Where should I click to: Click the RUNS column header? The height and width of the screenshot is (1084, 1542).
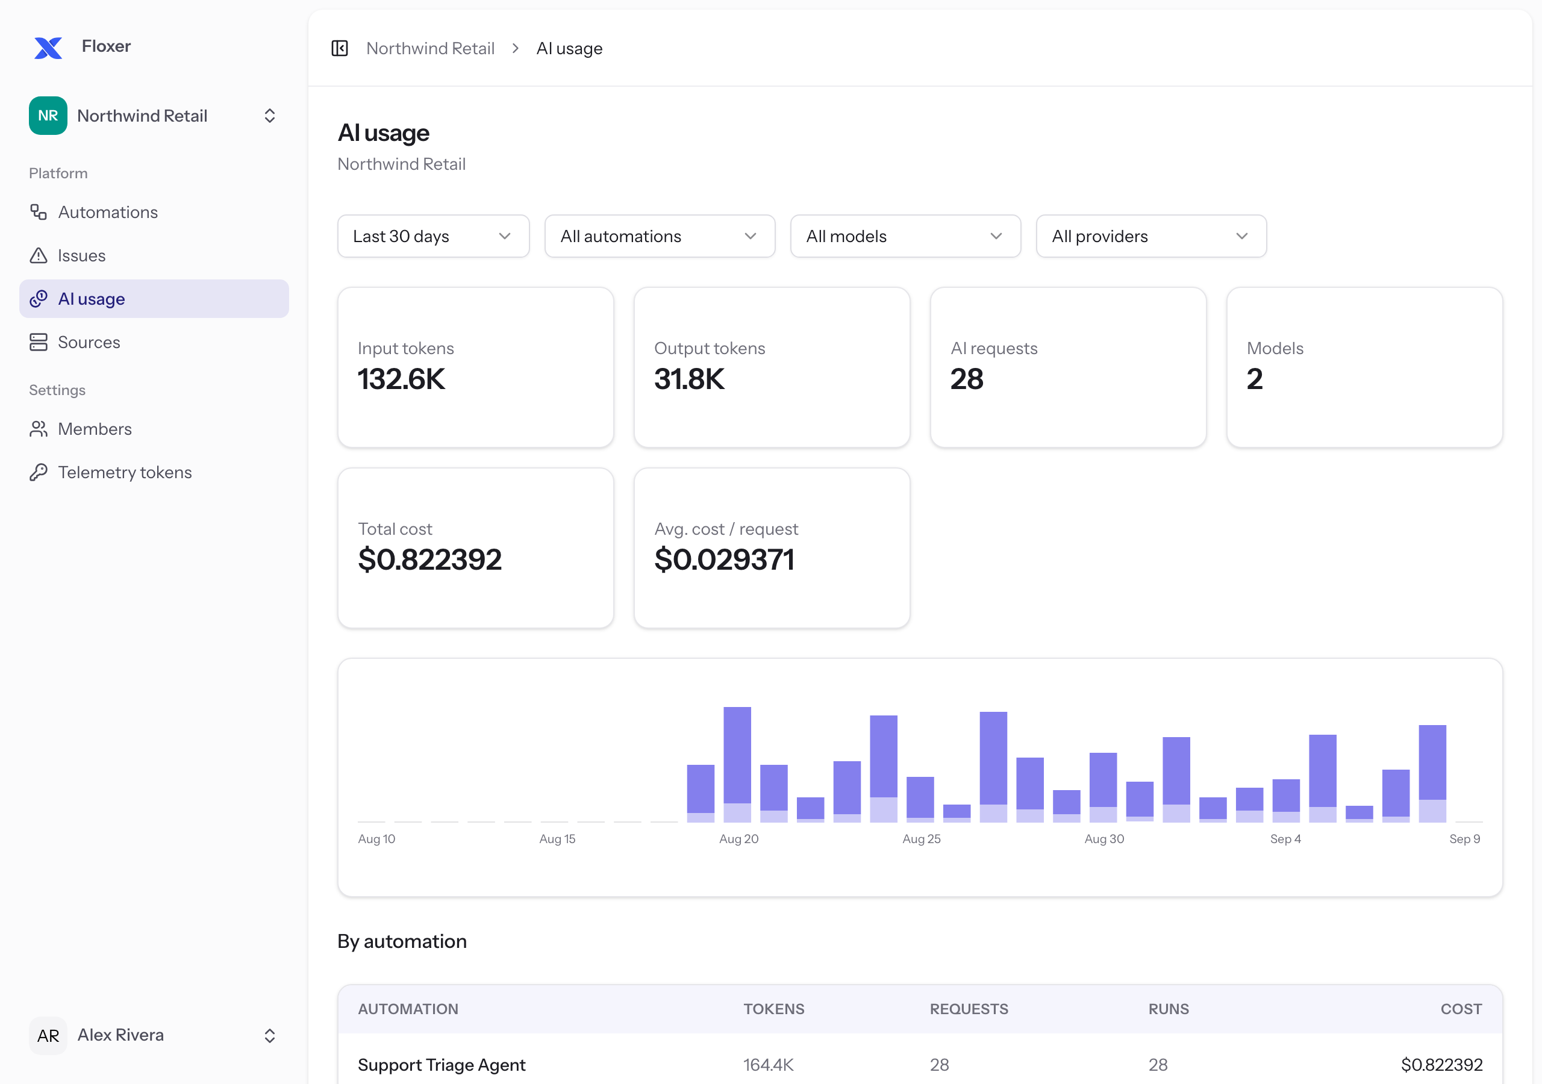pyautogui.click(x=1169, y=1009)
